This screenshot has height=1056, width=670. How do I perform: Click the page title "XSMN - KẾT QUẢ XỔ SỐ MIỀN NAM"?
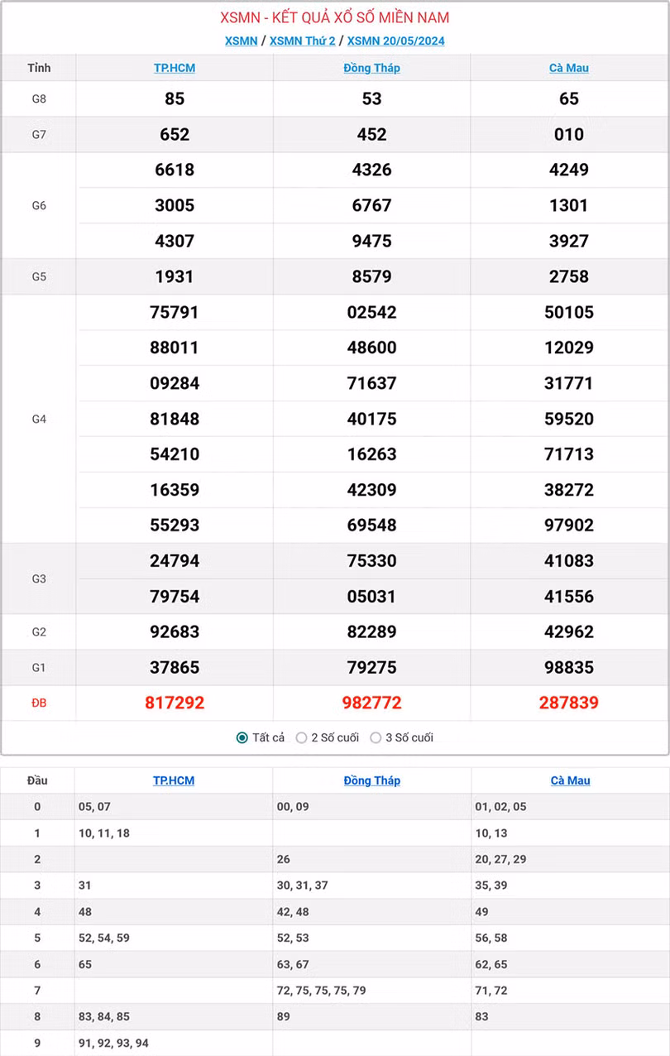(334, 17)
